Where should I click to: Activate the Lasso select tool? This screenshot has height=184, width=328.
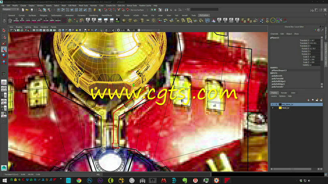point(4,37)
